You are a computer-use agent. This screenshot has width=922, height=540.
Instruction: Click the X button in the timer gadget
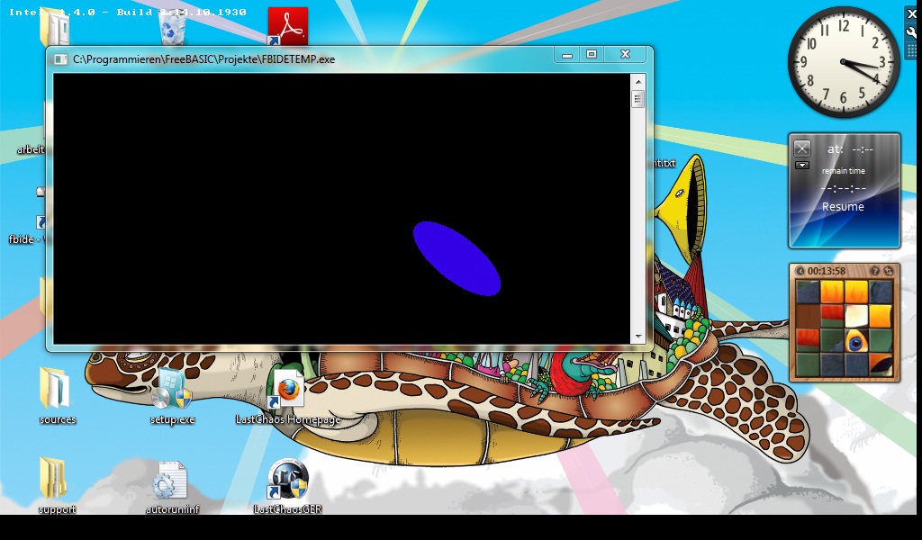click(x=802, y=148)
